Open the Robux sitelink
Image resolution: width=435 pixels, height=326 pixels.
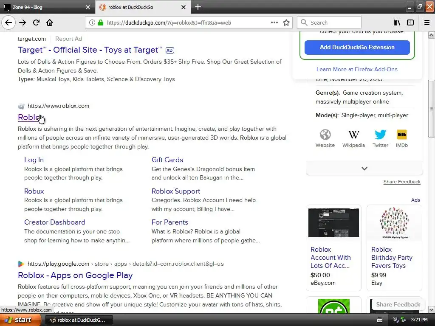tap(34, 191)
